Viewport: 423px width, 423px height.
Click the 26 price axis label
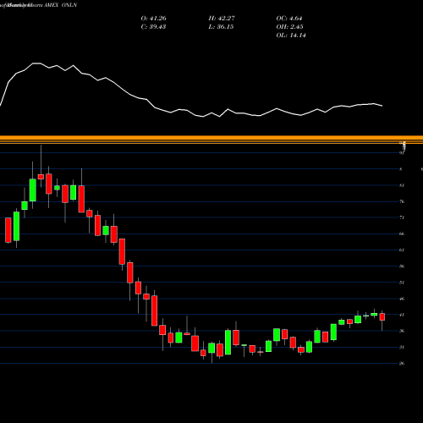tap(402, 363)
